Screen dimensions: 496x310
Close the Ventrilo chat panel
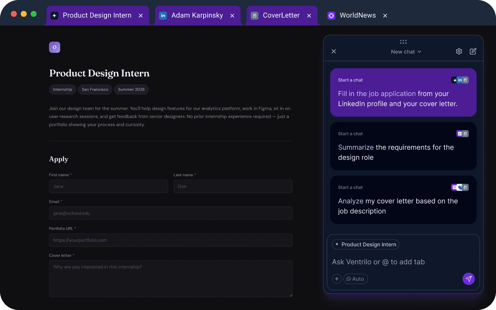pyautogui.click(x=334, y=52)
